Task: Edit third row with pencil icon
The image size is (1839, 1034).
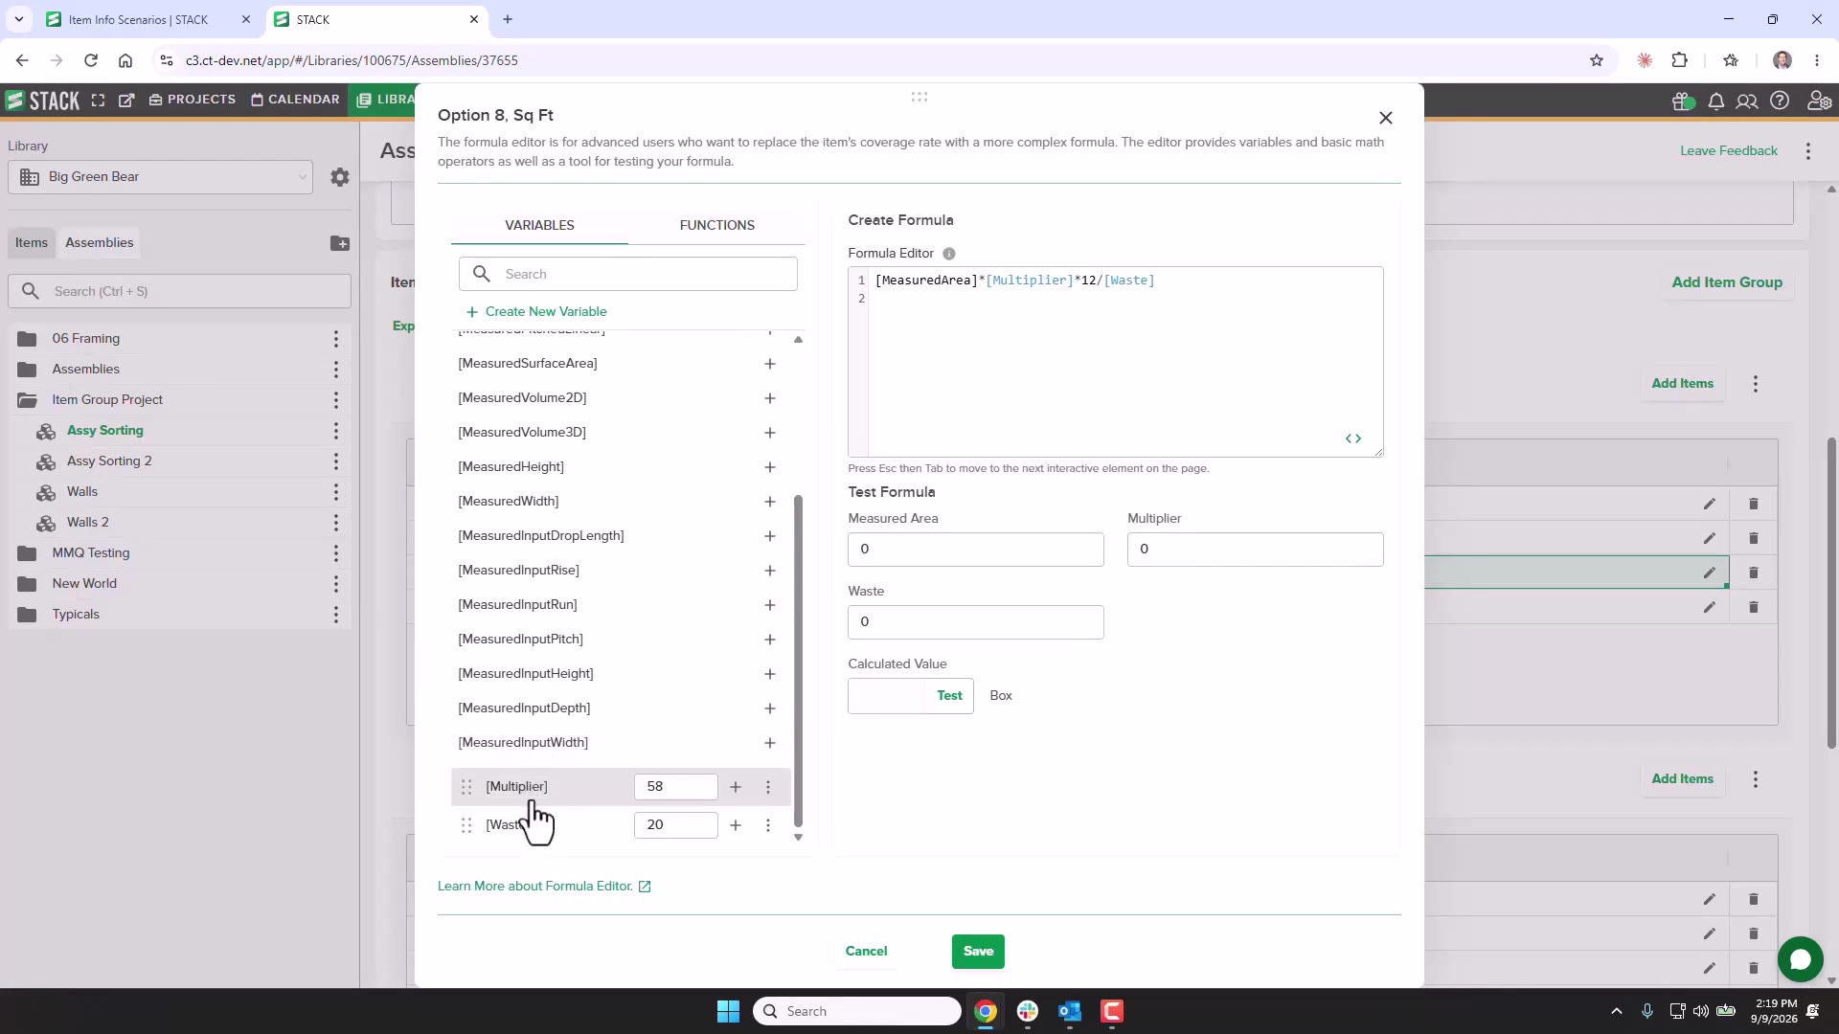Action: coord(1710,573)
